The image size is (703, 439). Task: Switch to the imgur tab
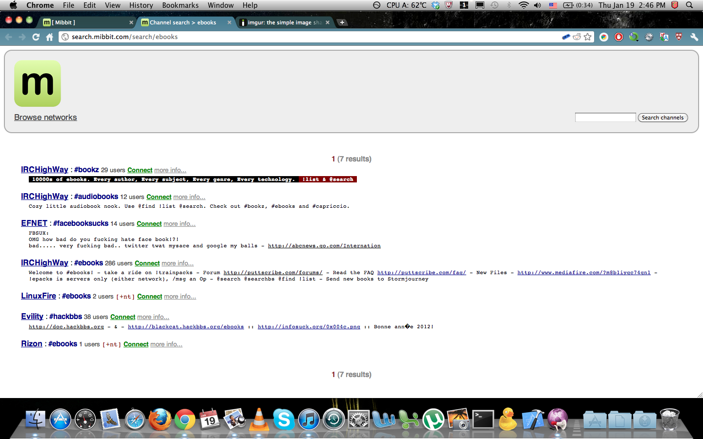coord(284,22)
